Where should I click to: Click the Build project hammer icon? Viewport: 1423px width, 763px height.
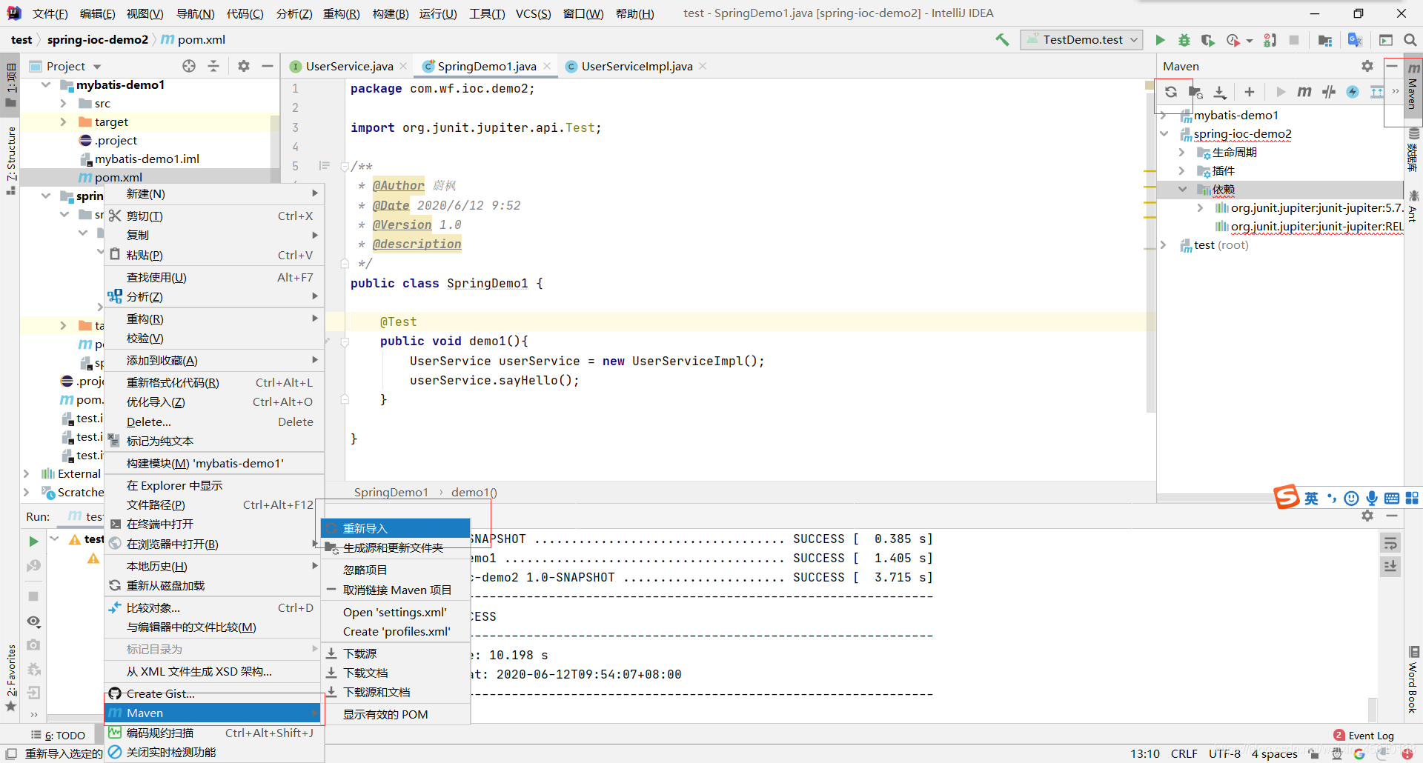click(1002, 40)
